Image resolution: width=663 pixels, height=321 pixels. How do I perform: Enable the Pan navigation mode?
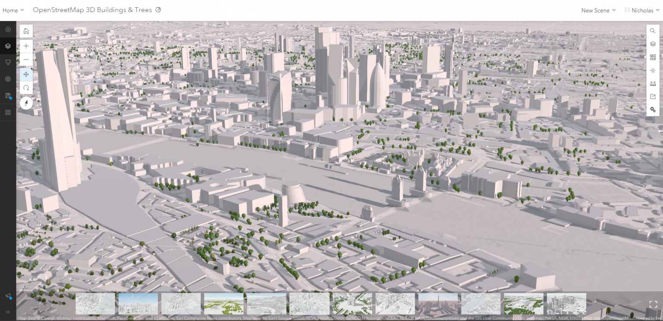pyautogui.click(x=26, y=75)
